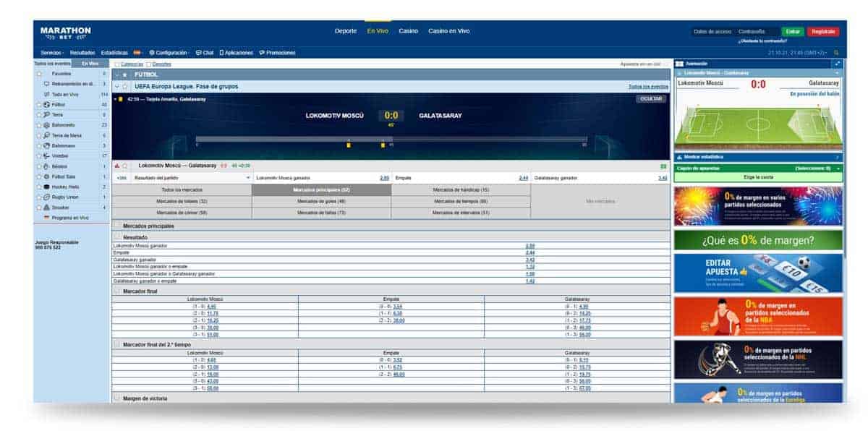Click the Contraseña password field
868x431 pixels.
coord(757,32)
